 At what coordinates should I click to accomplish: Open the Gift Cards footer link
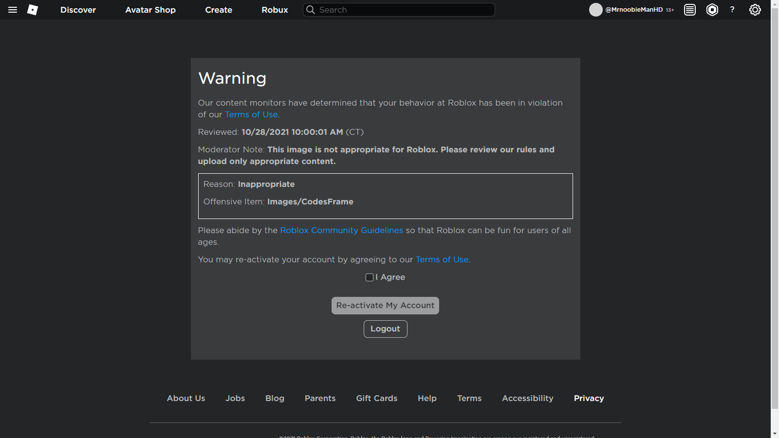click(376, 398)
